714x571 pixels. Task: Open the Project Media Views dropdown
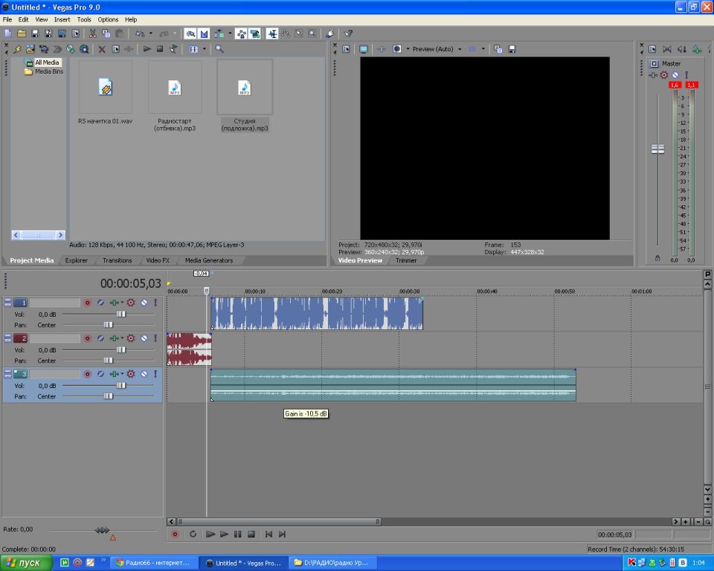204,49
